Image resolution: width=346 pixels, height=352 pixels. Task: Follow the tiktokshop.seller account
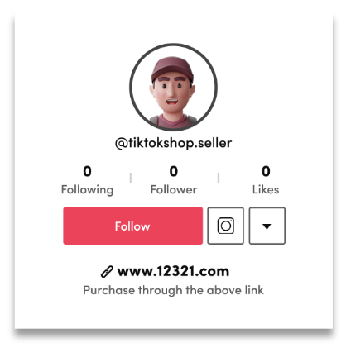coord(132,226)
